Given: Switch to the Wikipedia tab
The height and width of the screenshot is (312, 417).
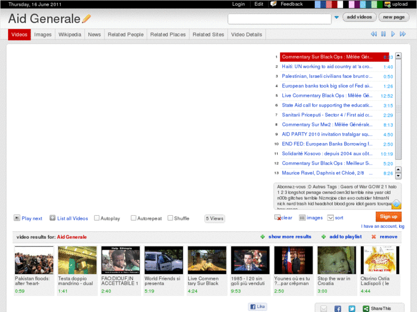Looking at the screenshot, I should pos(70,34).
